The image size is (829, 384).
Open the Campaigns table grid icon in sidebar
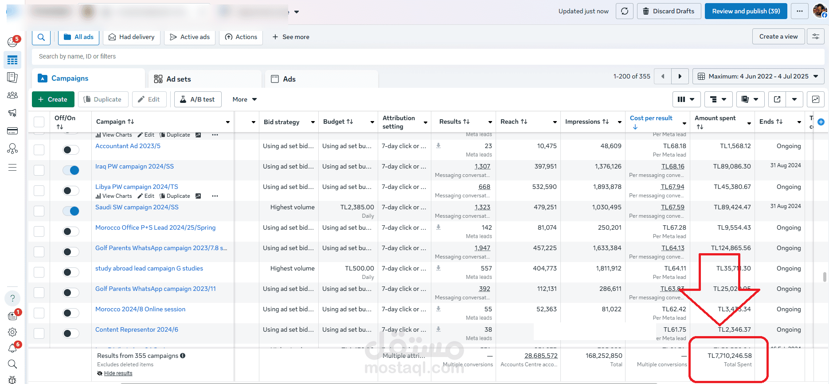click(12, 60)
